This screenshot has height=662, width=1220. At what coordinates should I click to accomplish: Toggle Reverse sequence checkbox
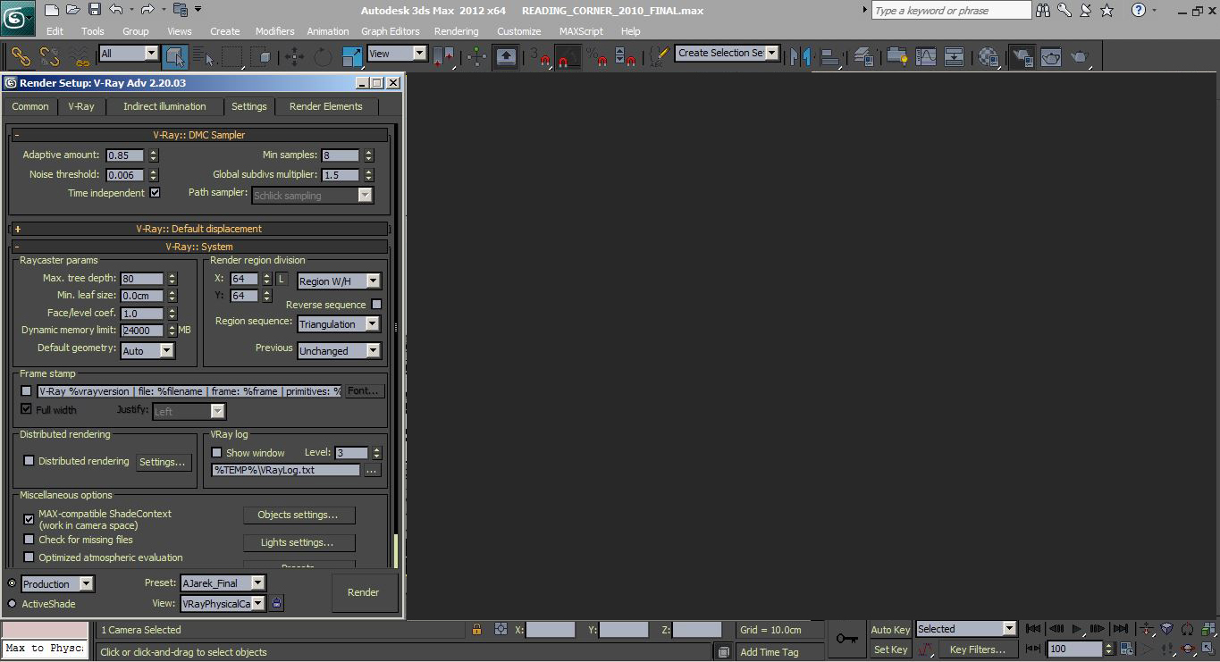(376, 305)
